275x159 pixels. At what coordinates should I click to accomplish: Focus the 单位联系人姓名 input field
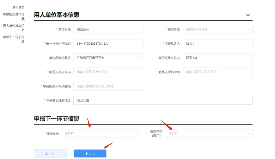pyautogui.click(x=218, y=58)
